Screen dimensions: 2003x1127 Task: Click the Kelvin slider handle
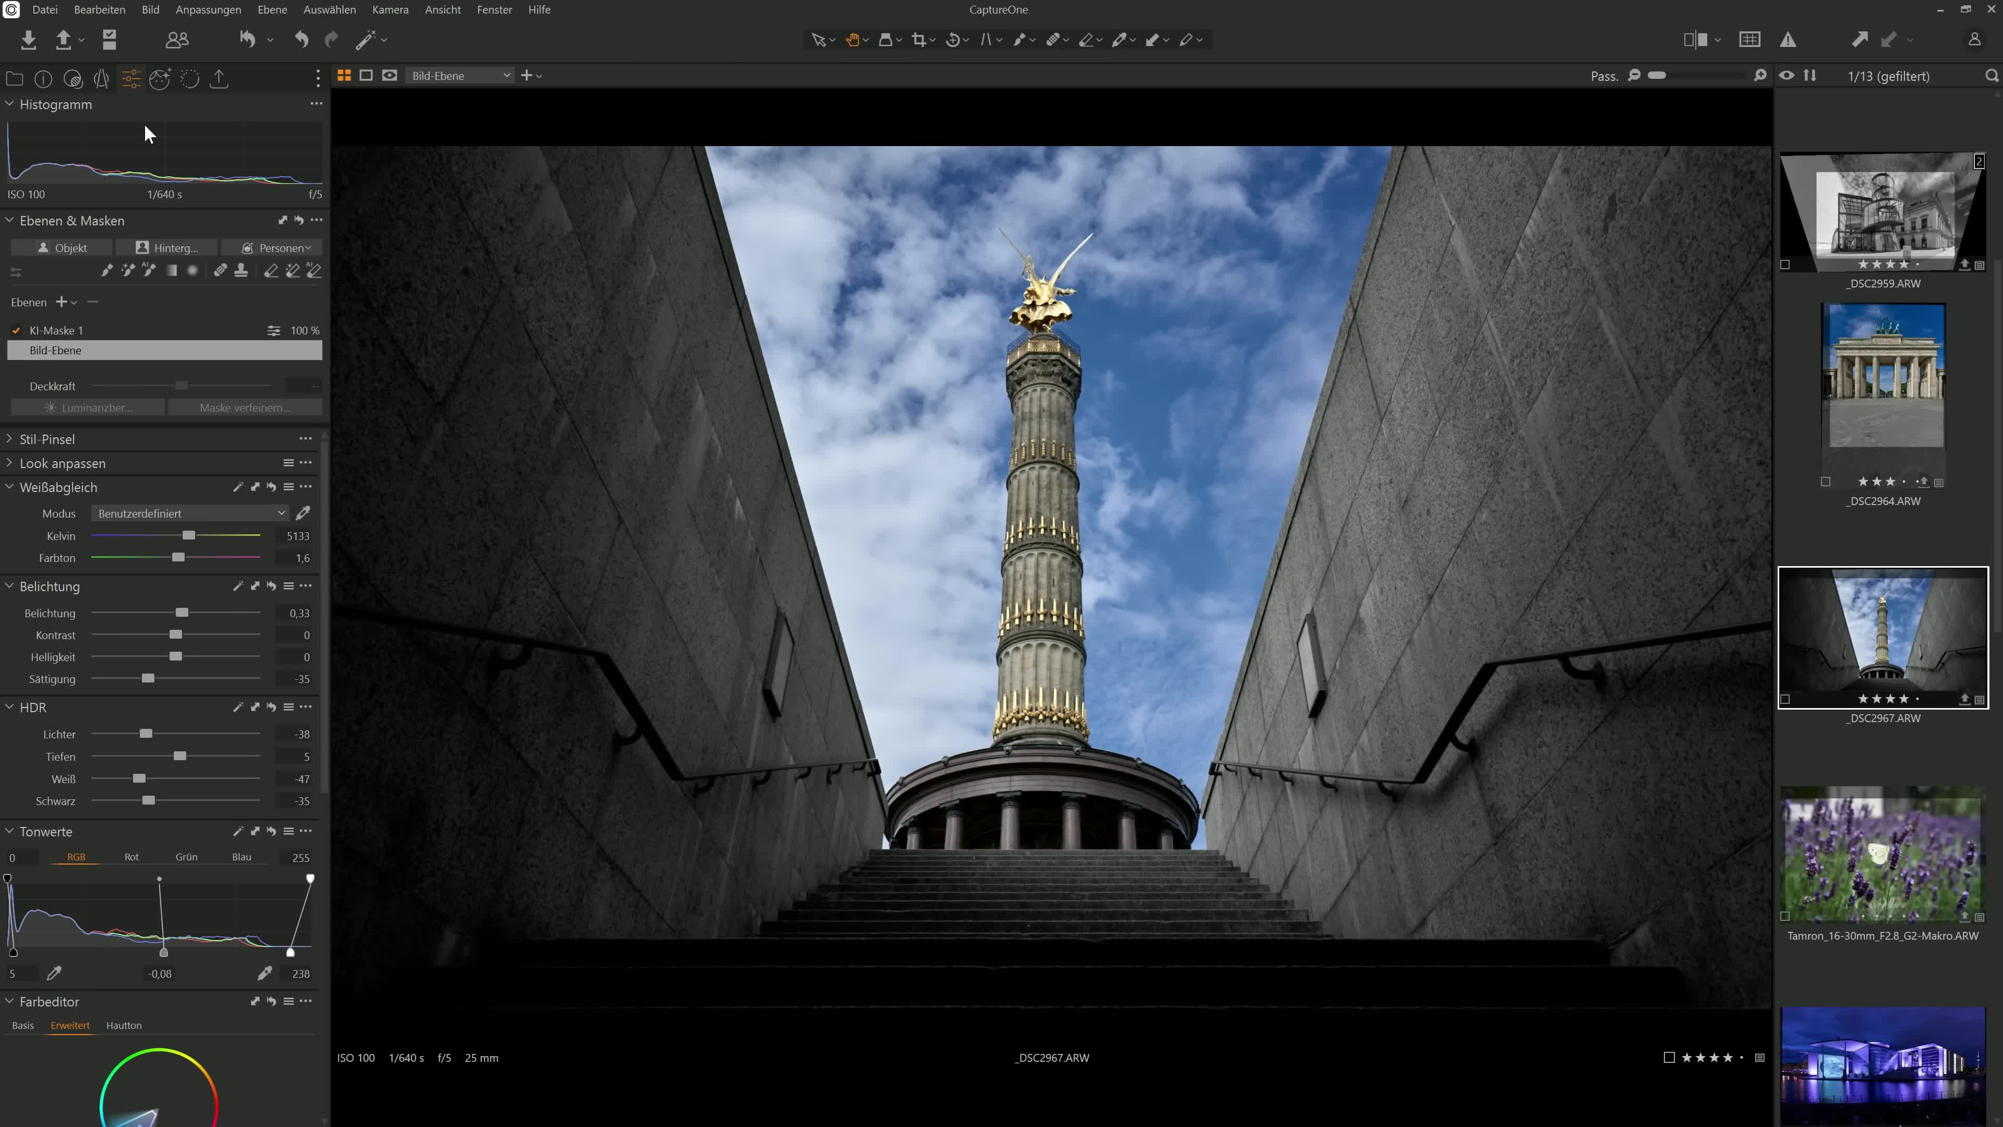point(189,535)
